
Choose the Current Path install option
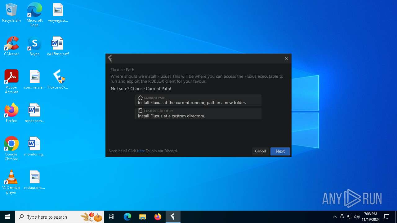(x=198, y=100)
